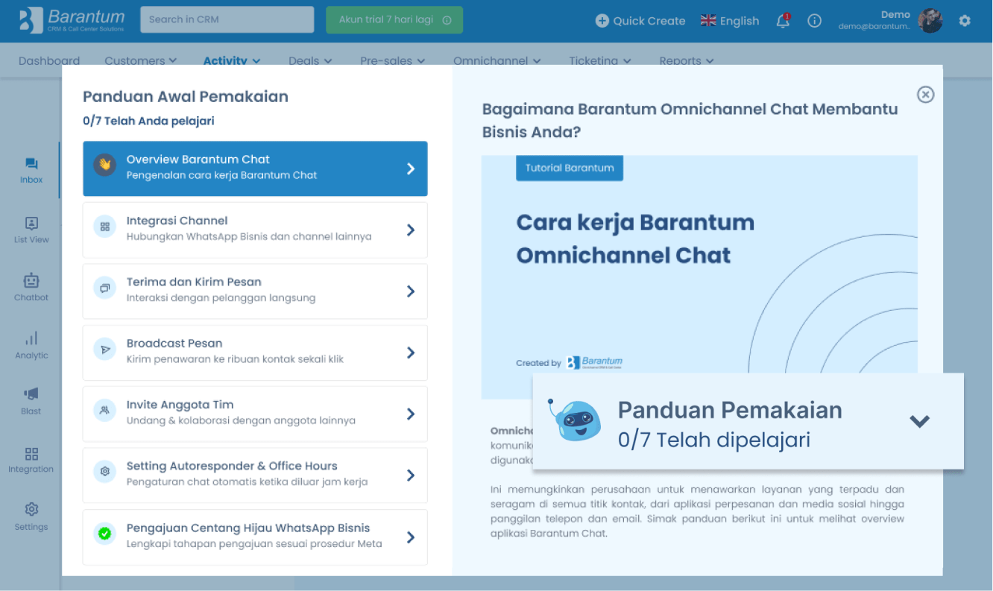
Task: Click the Demo user avatar
Action: click(930, 21)
